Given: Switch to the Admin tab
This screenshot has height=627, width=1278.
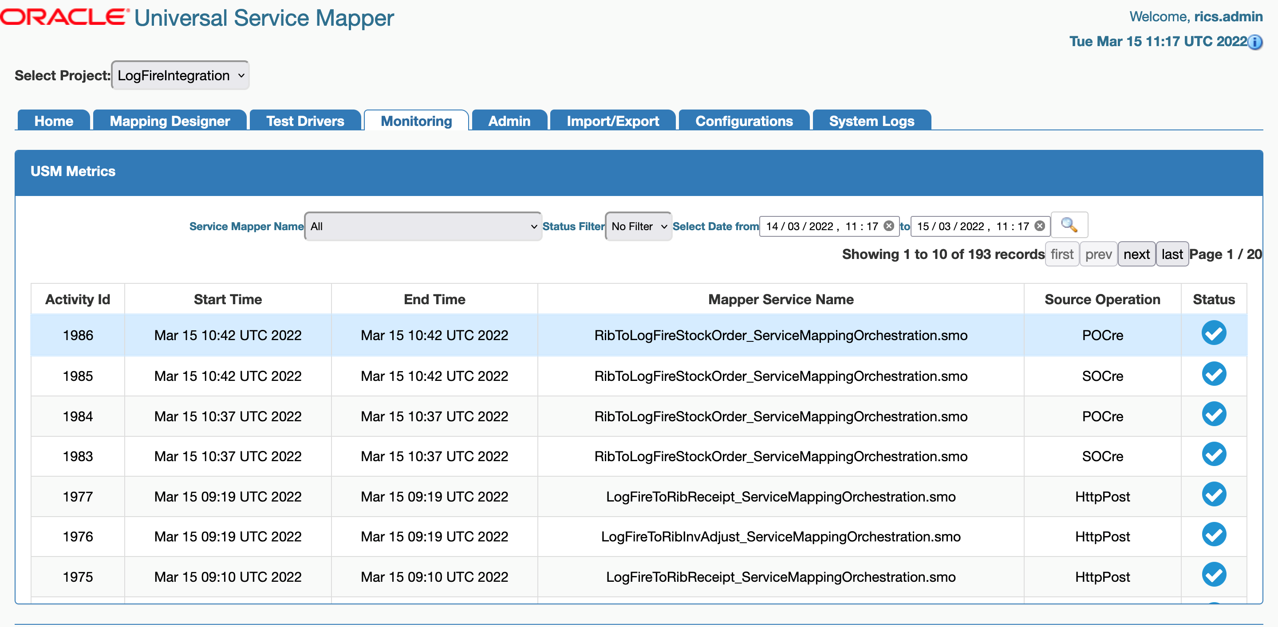Looking at the screenshot, I should point(509,121).
